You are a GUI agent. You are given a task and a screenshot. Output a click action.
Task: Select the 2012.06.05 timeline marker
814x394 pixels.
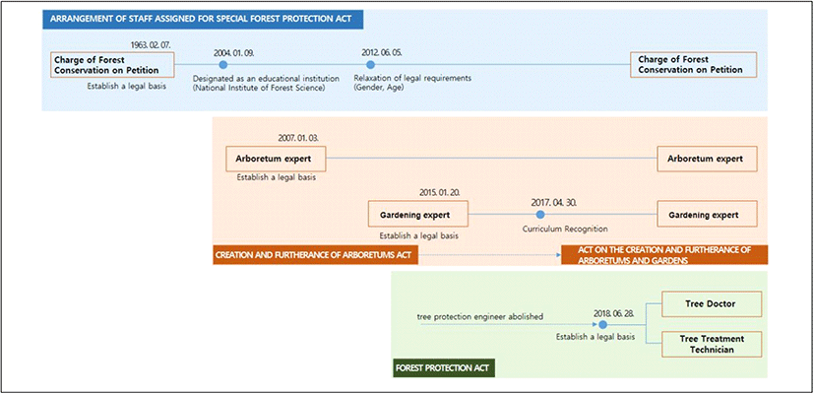click(x=370, y=64)
